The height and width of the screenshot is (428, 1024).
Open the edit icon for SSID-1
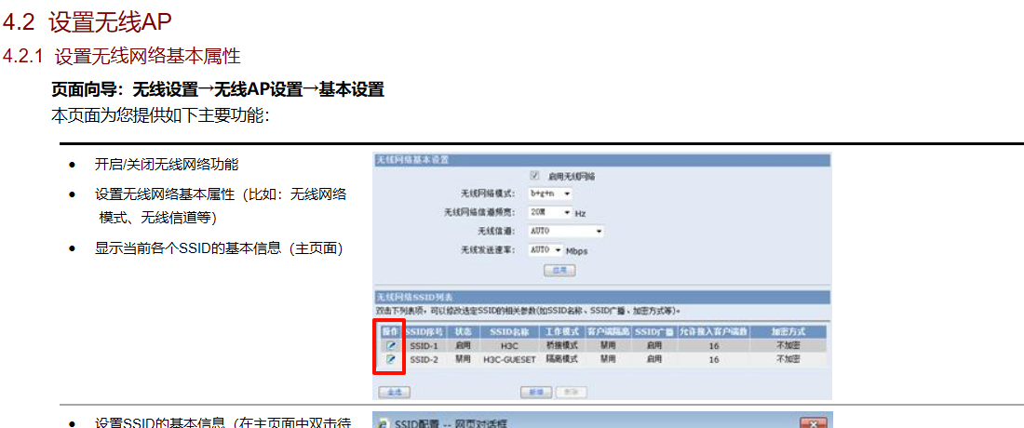[392, 346]
